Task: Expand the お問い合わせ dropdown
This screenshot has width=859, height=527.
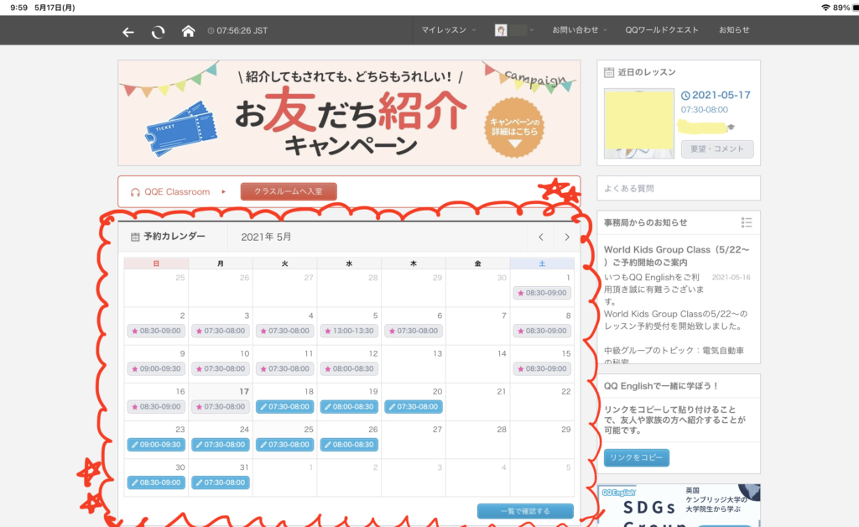Action: click(579, 30)
